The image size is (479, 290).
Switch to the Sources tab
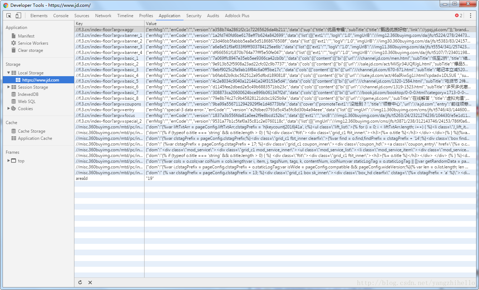[x=82, y=16]
